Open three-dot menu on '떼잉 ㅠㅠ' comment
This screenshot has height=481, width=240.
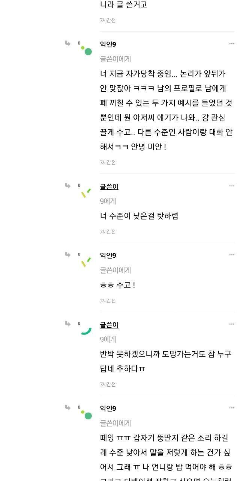[232, 408]
